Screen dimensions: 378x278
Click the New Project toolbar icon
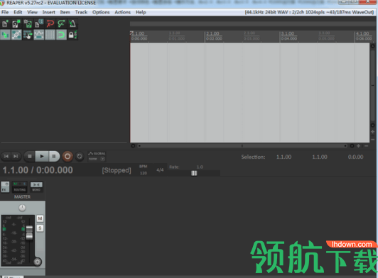[x=5, y=23]
